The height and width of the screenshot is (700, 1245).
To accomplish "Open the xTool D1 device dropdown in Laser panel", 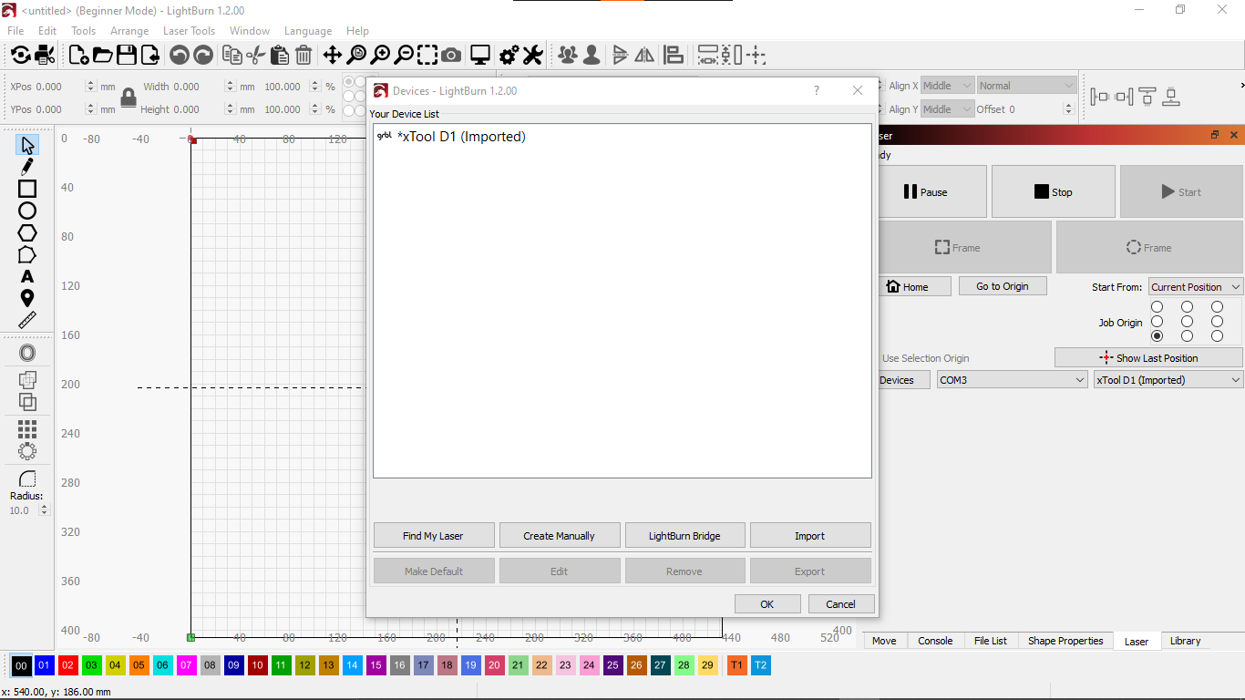I will pos(1168,380).
